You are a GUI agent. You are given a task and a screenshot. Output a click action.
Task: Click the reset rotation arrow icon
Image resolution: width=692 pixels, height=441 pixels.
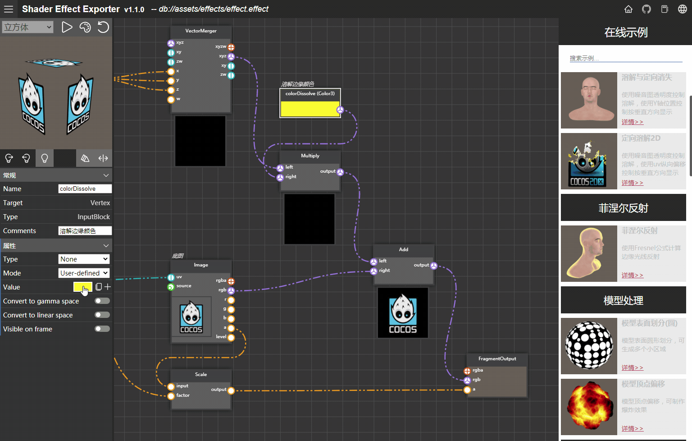tap(103, 28)
